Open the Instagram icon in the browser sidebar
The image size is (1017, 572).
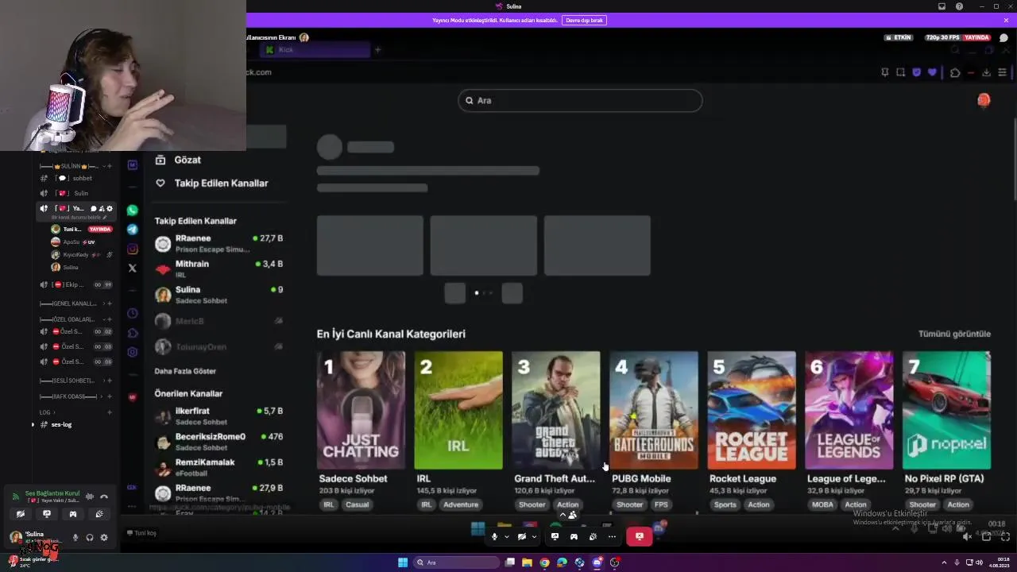[133, 249]
